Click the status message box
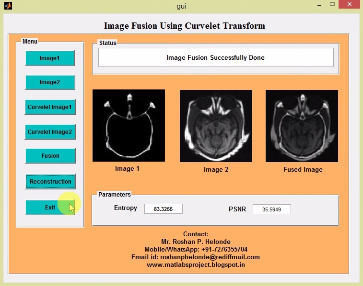The height and width of the screenshot is (286, 363). pyautogui.click(x=216, y=57)
